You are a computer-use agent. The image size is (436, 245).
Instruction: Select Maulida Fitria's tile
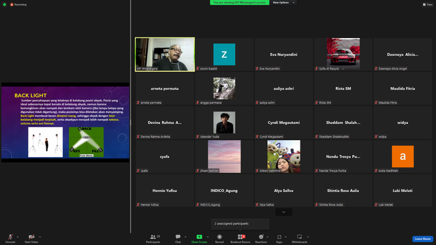click(403, 88)
